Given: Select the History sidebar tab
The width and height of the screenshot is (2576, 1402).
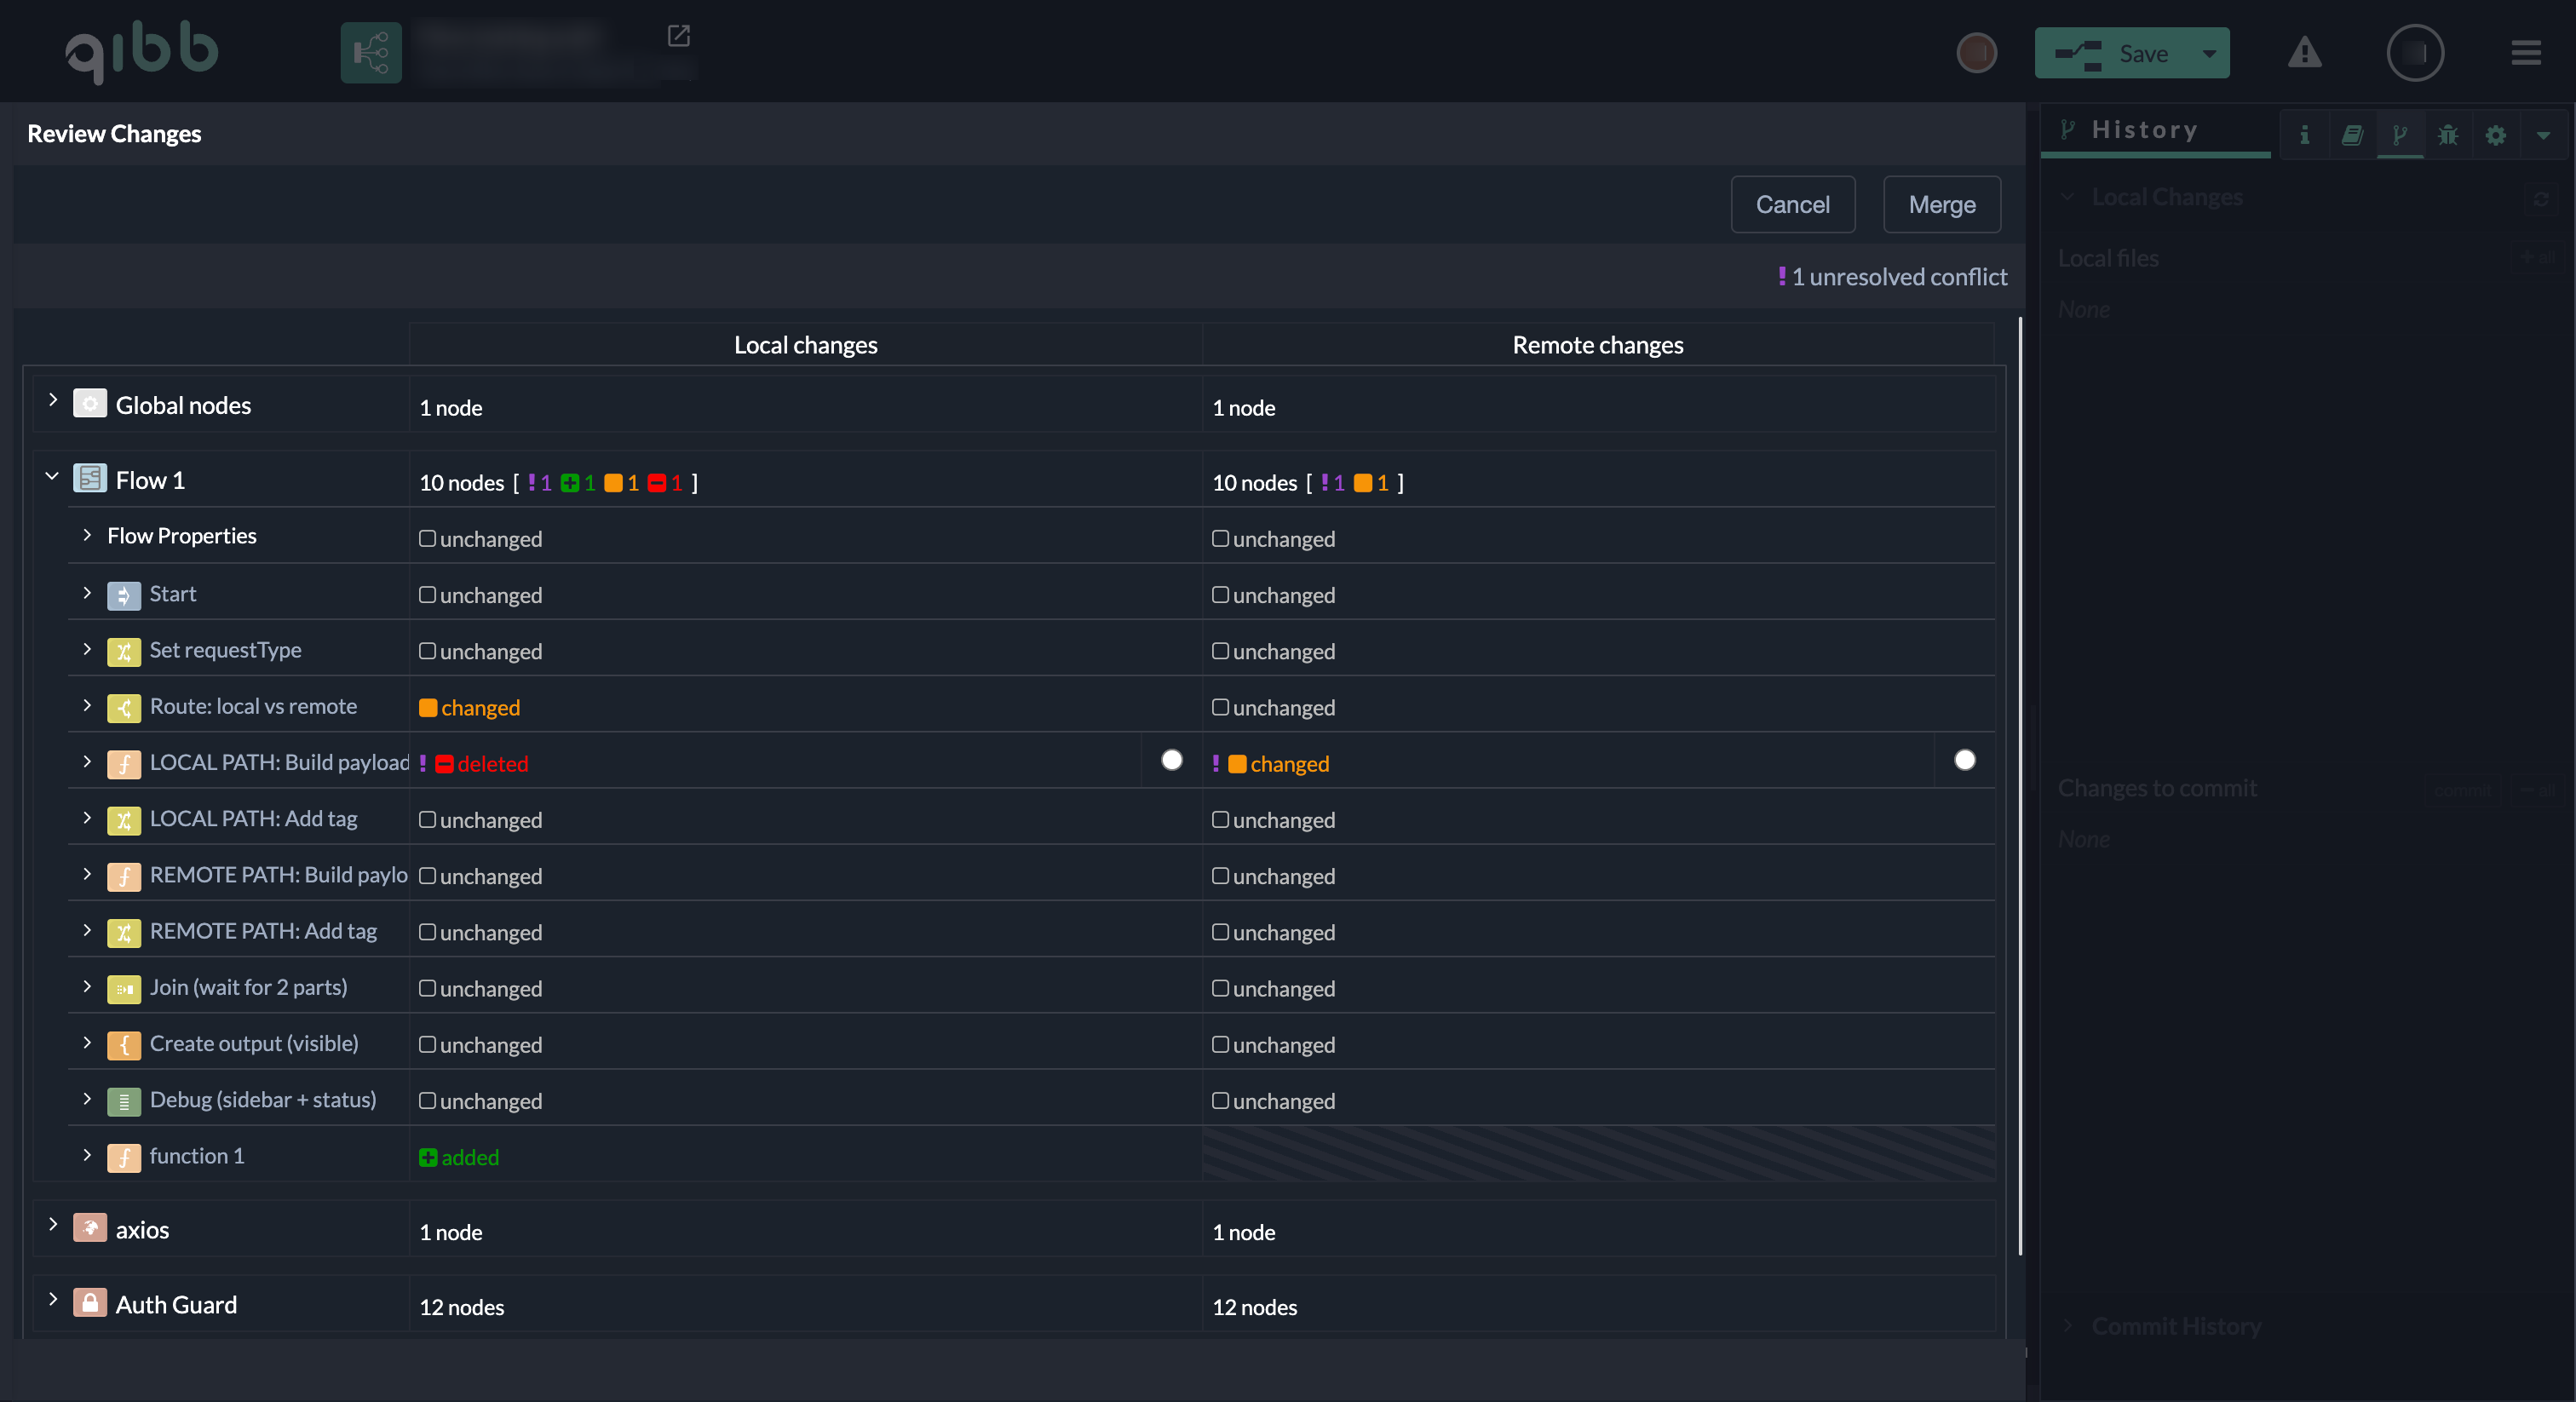Looking at the screenshot, I should click(2144, 130).
